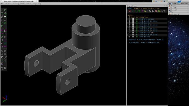The image size is (189, 106).
Task: Activate group g00a-extrude radio button
Action: point(130,37)
